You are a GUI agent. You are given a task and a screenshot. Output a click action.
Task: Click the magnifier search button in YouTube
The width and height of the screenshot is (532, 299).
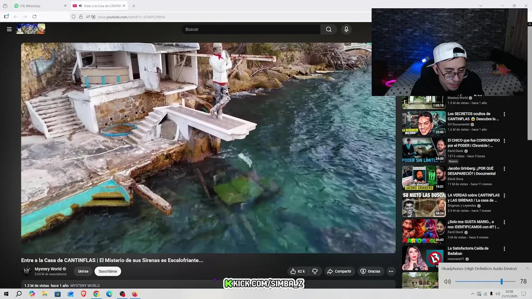[329, 29]
